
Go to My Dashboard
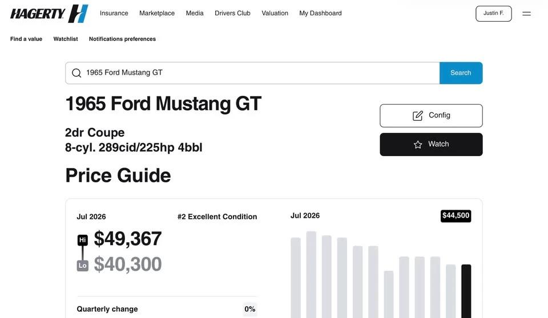tap(320, 13)
